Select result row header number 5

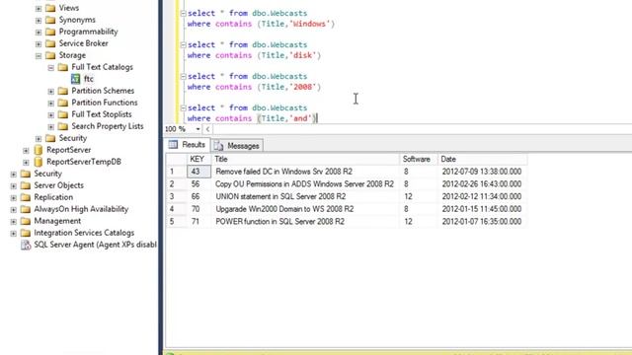tap(176, 221)
